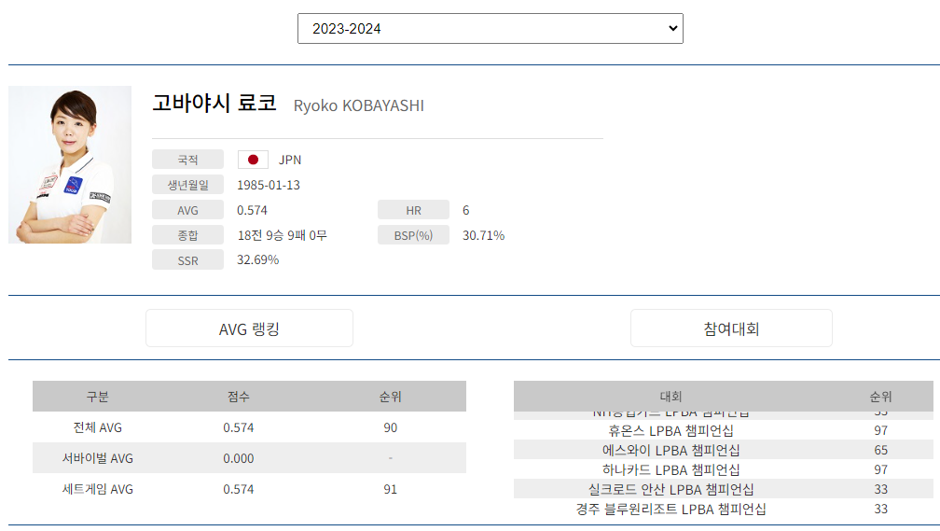
Task: Click the 실크로드 안산 LPBA 챔피언십 row
Action: pos(723,489)
